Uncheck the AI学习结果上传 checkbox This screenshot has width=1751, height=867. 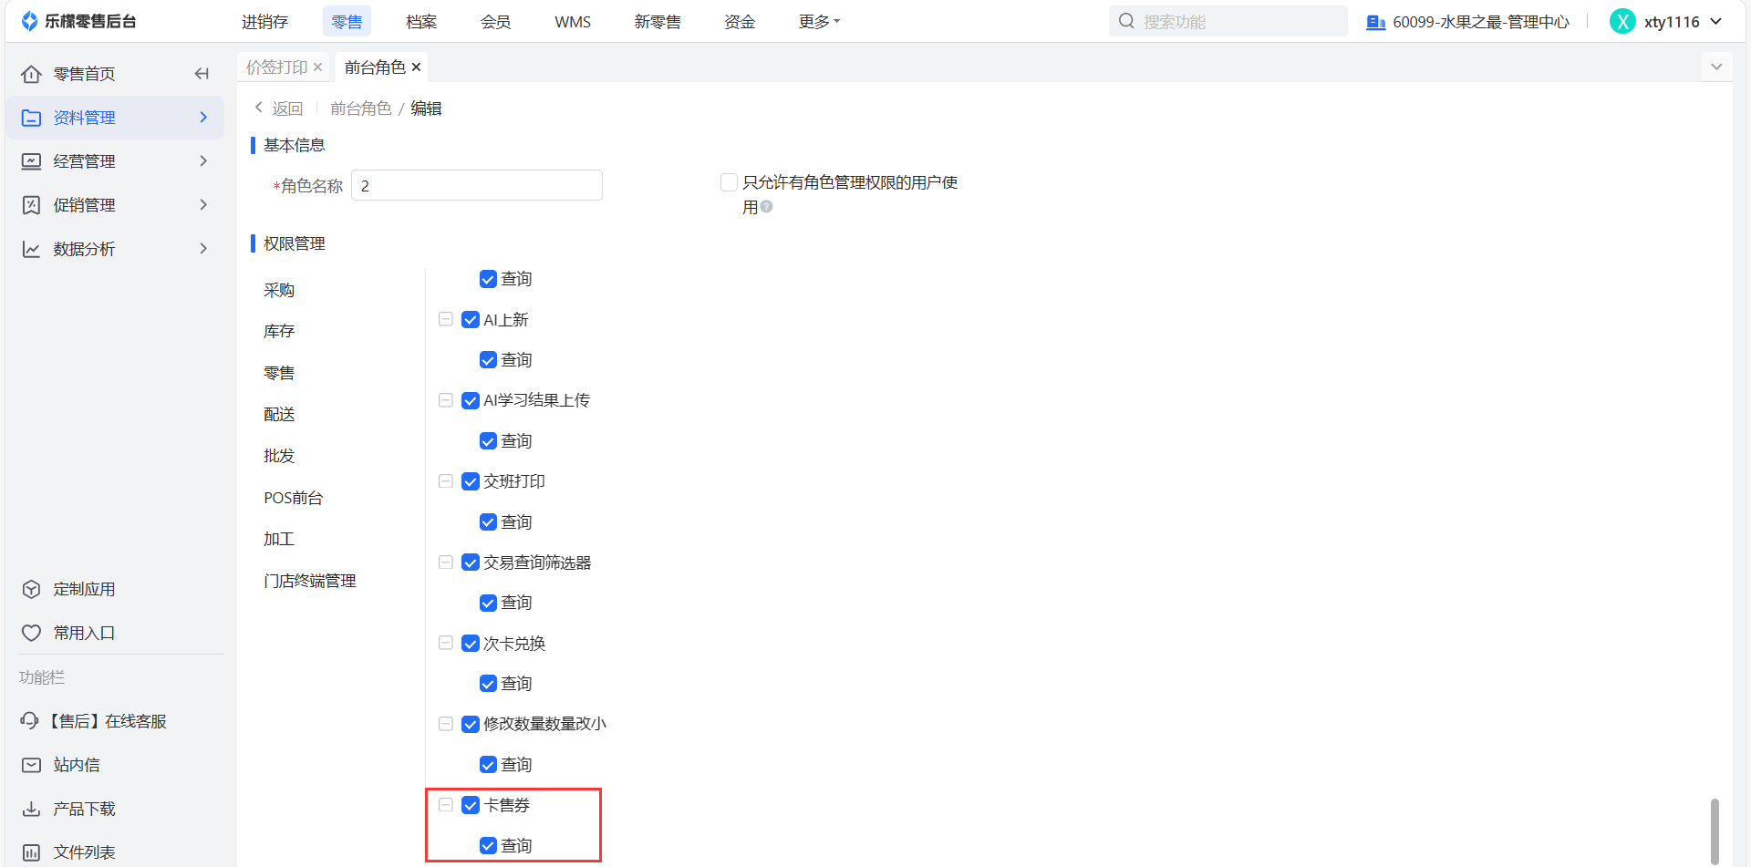(471, 400)
